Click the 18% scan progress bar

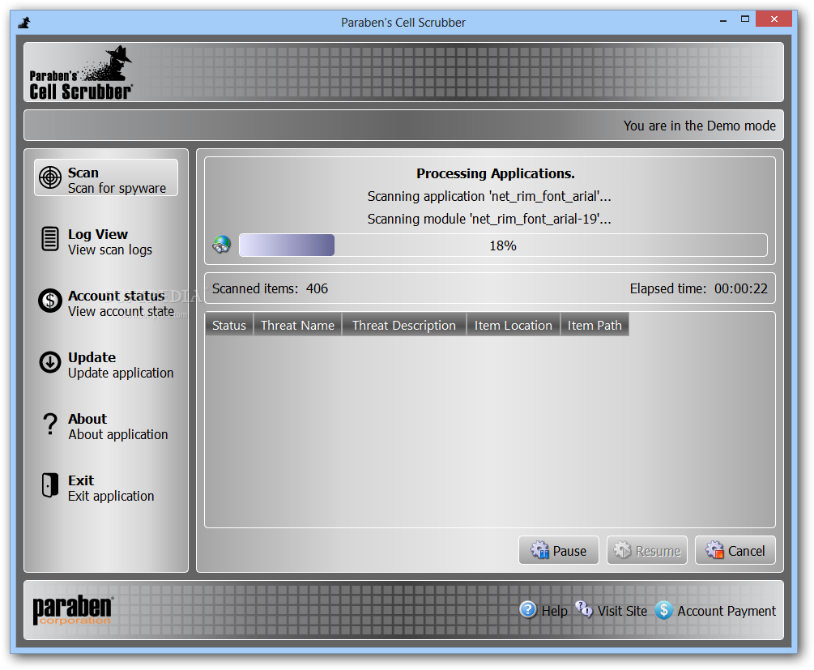(x=503, y=245)
